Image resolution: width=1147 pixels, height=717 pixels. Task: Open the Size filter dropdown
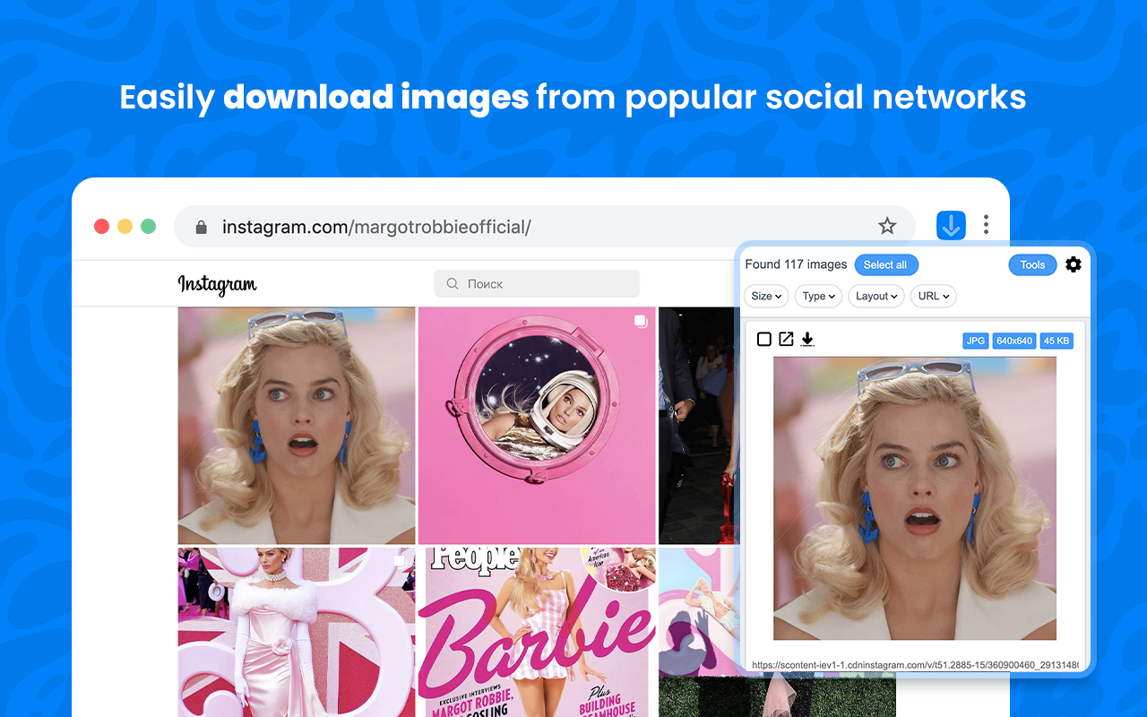coord(765,296)
